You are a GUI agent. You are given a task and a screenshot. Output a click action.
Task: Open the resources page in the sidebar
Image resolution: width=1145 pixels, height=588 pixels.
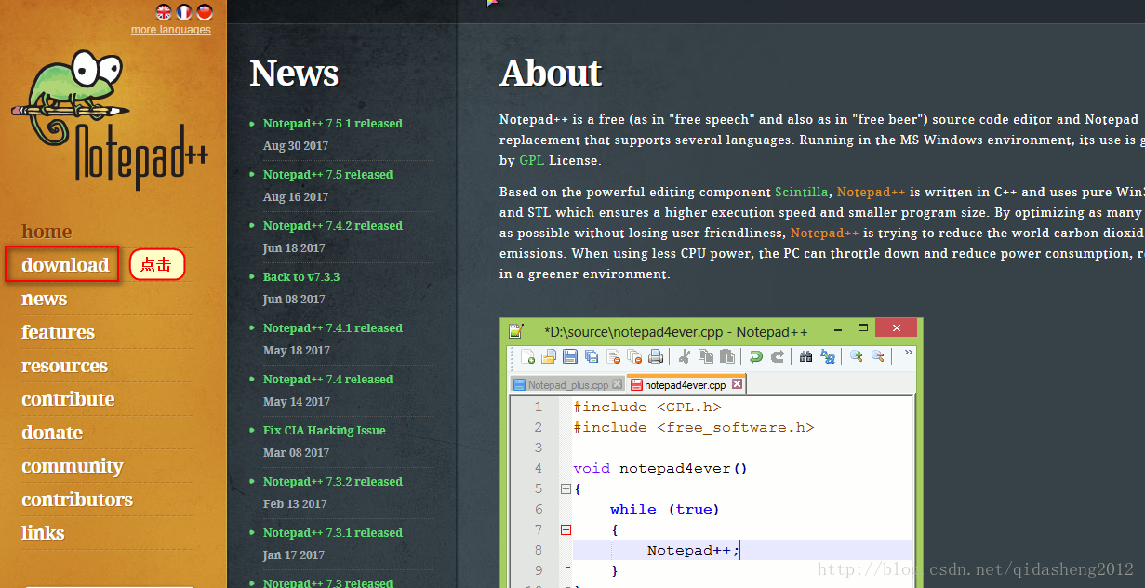(x=64, y=366)
